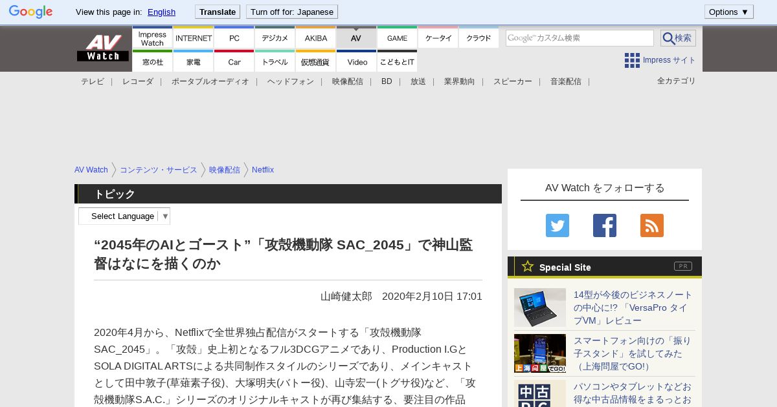Open the Video tab
Viewport: 777px width, 407px height.
[x=356, y=61]
